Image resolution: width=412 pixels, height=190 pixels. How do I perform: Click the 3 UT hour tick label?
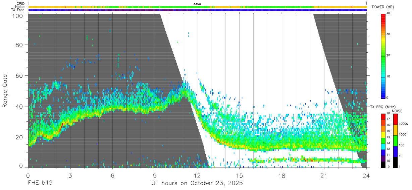[70, 176]
